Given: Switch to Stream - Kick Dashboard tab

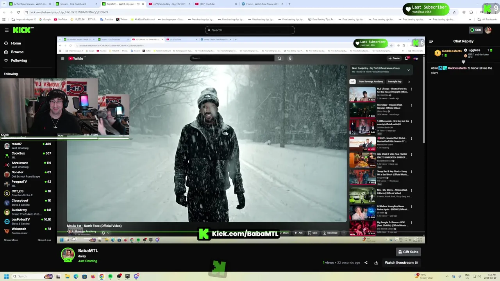Looking at the screenshot, I should click(75, 4).
